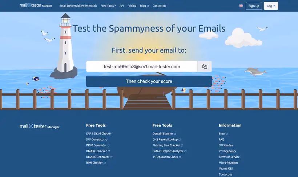This screenshot has height=177, width=298.
Task: Open DKIM Generator footer link
Action: [x=98, y=145]
